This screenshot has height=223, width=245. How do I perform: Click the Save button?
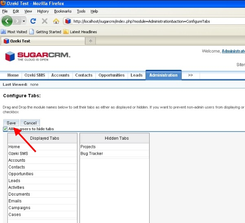coord(11,123)
